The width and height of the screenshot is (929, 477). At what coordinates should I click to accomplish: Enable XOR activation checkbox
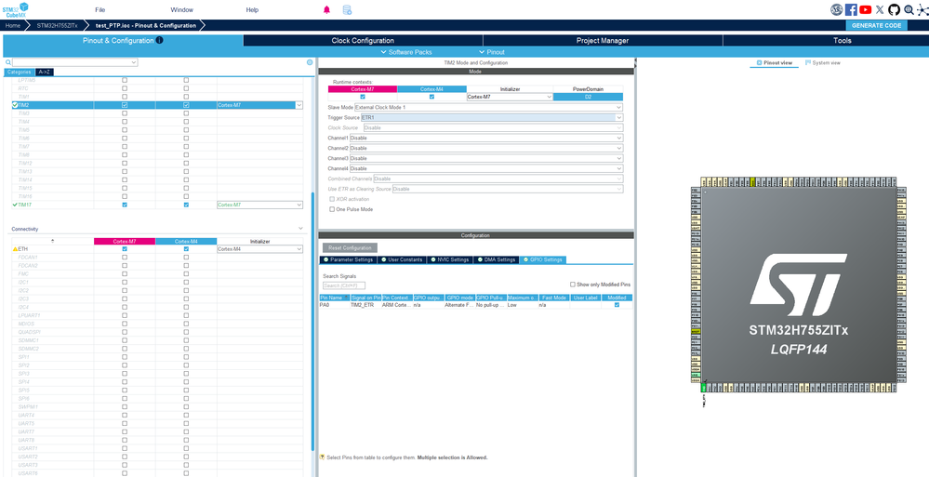(332, 199)
